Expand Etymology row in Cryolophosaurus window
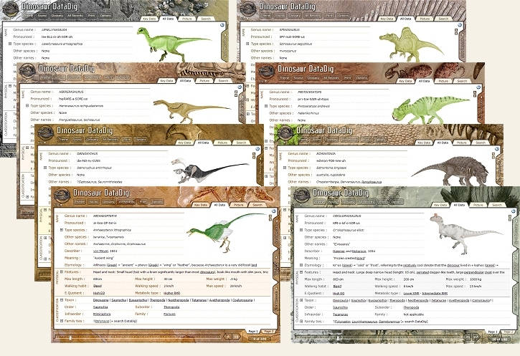 click(x=301, y=265)
